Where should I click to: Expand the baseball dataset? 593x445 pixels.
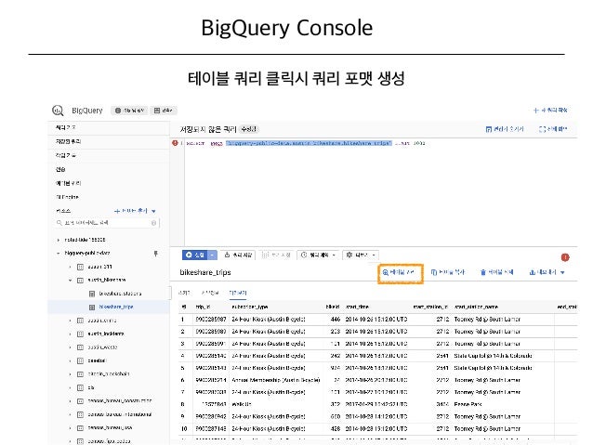[70, 360]
